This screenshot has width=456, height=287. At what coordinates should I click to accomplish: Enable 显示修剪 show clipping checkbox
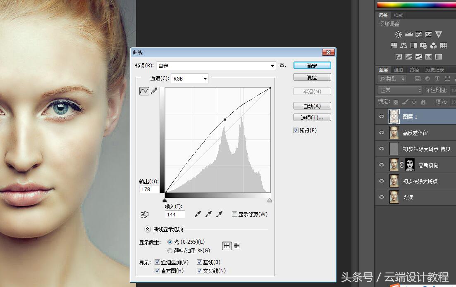[234, 214]
